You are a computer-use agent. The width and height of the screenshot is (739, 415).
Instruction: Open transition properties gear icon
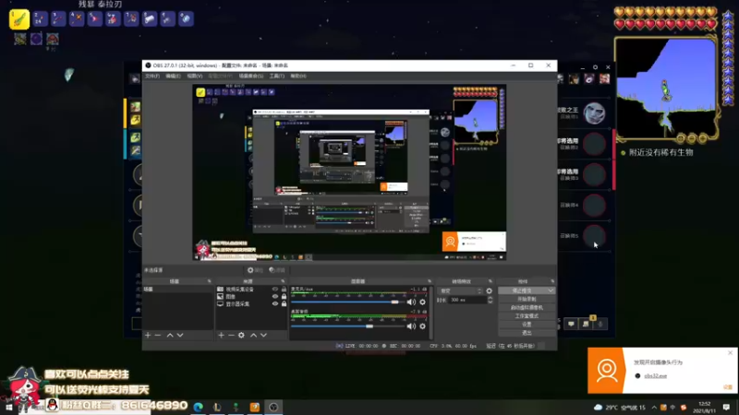tap(490, 291)
